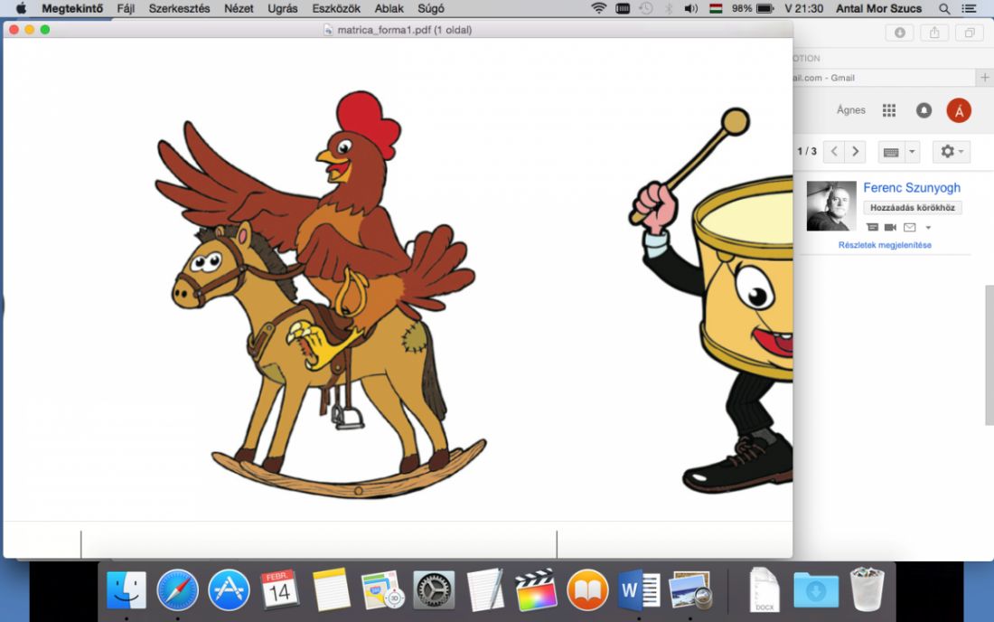Launch Final Cut Pro from the Dock
The image size is (994, 622).
tap(536, 590)
